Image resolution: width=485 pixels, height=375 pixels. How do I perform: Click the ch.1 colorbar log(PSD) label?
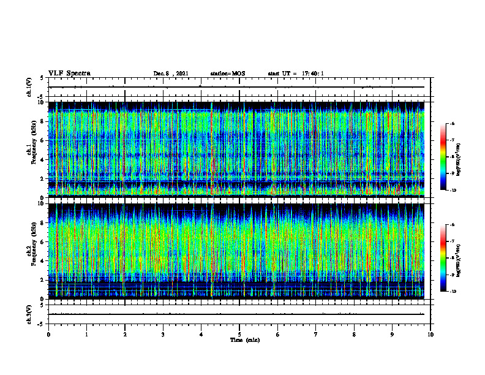coord(459,160)
